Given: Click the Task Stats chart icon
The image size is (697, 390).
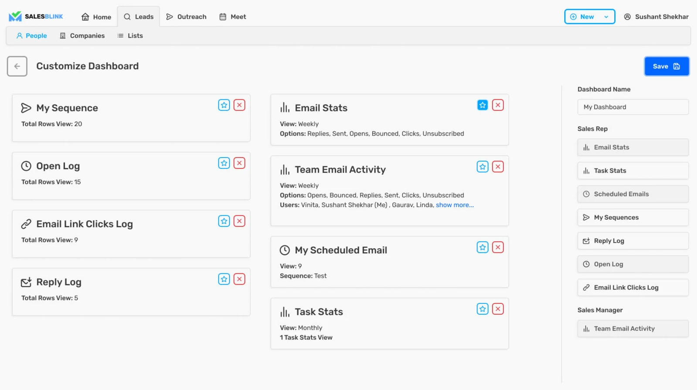Looking at the screenshot, I should tap(285, 312).
